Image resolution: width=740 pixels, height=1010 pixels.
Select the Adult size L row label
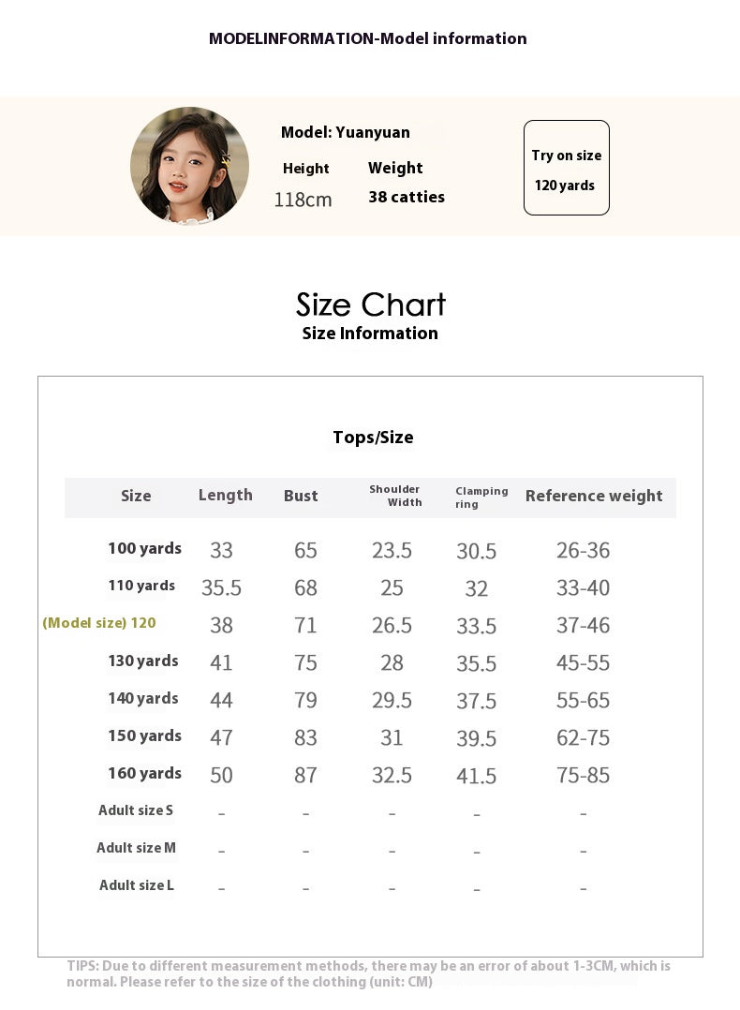pyautogui.click(x=137, y=885)
